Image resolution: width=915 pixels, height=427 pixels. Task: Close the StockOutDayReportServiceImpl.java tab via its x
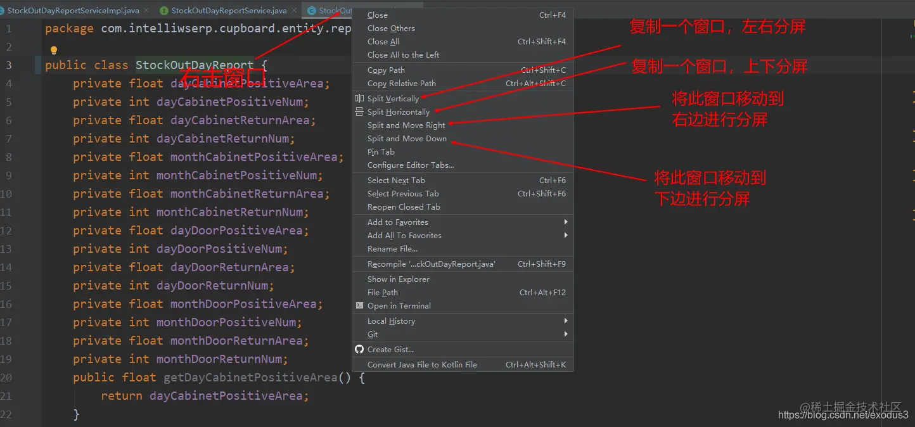coord(146,11)
